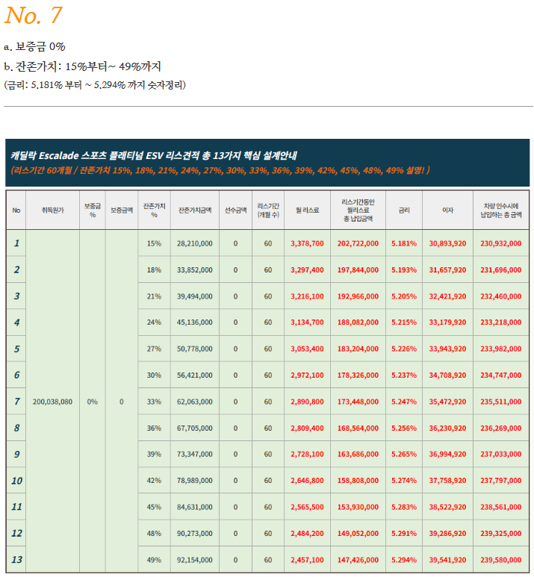Click the 45% residual value cell
The width and height of the screenshot is (534, 577).
click(x=154, y=507)
